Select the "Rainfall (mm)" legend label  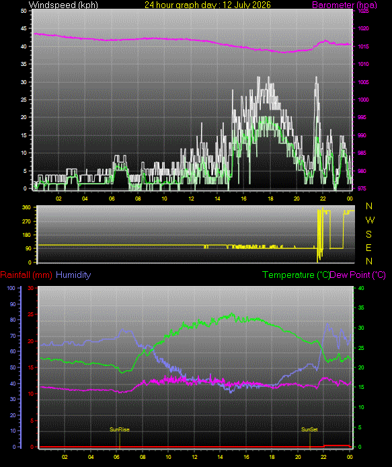[26, 275]
